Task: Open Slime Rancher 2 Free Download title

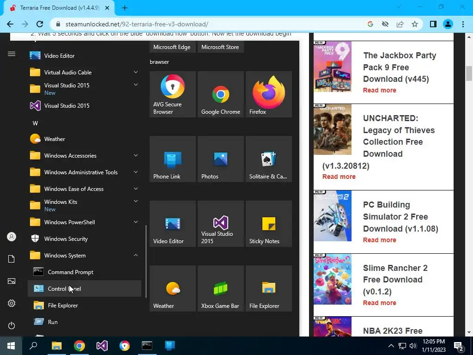Action: (x=395, y=280)
